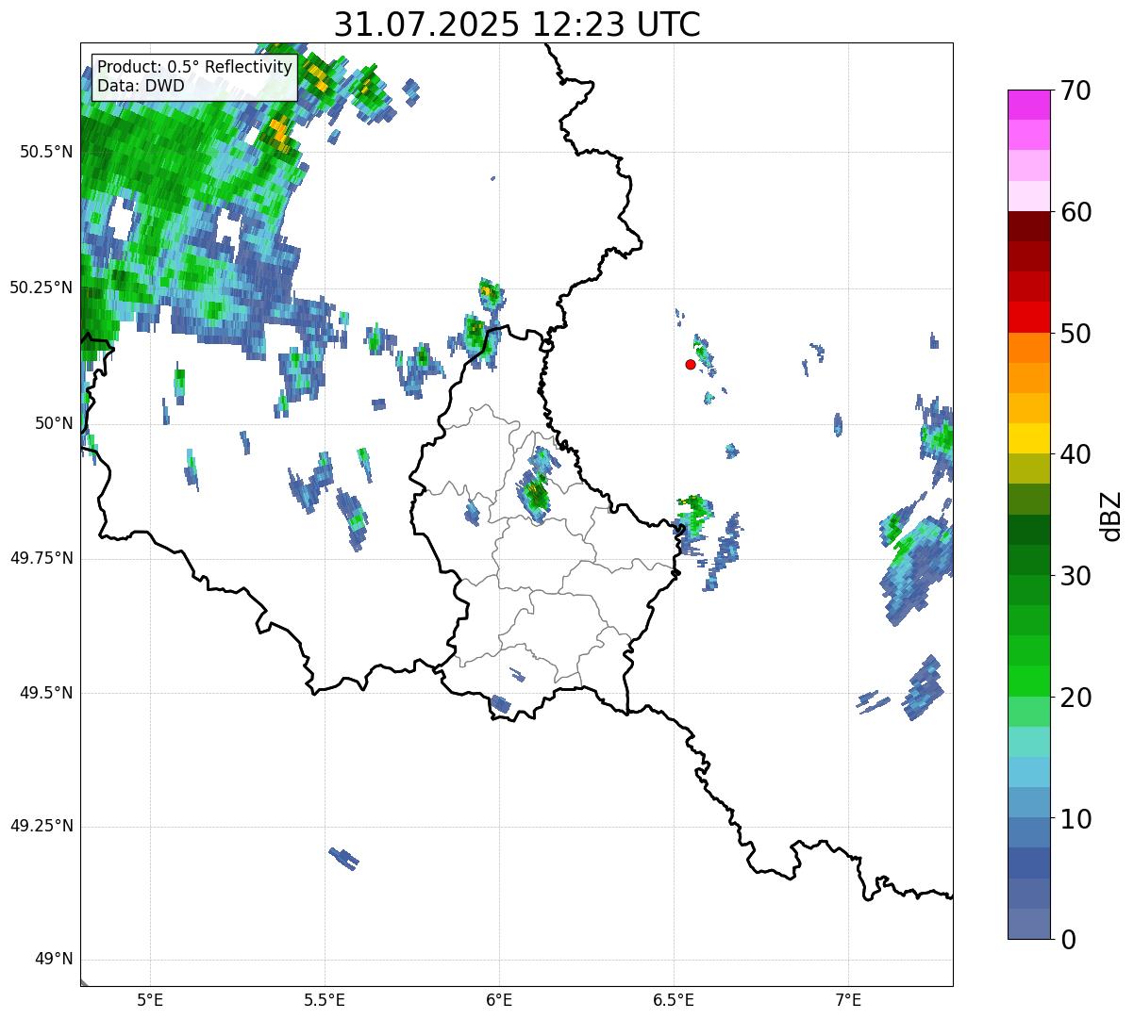Screen dimensions: 1134x1019
Task: Click the Data: DWD label
Action: pos(142,86)
